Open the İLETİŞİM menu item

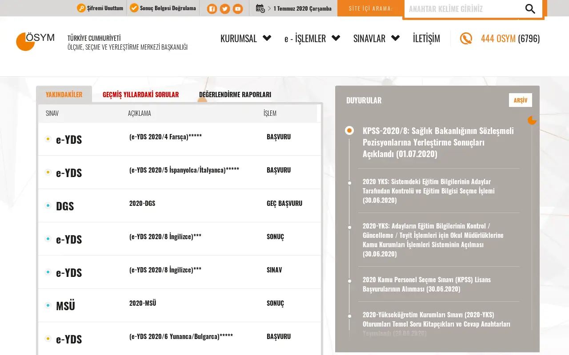tap(426, 39)
